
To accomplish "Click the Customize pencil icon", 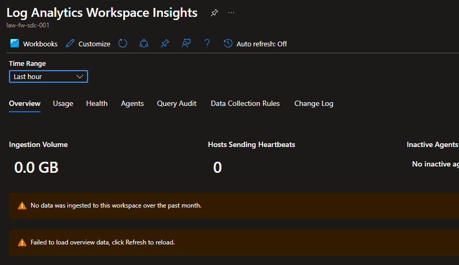I will (x=70, y=44).
